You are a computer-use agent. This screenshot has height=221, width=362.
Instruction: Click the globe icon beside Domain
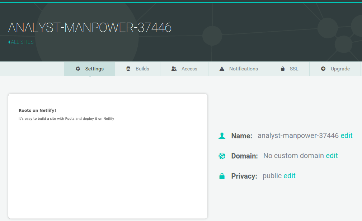tap(222, 156)
